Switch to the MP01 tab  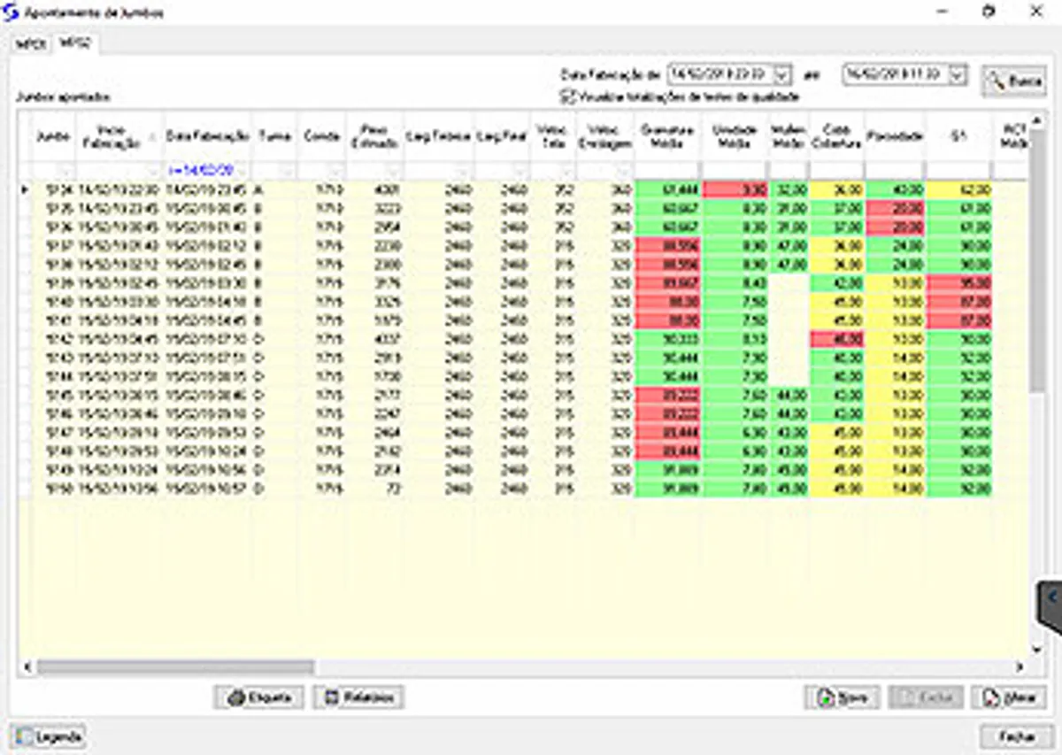pos(31,42)
